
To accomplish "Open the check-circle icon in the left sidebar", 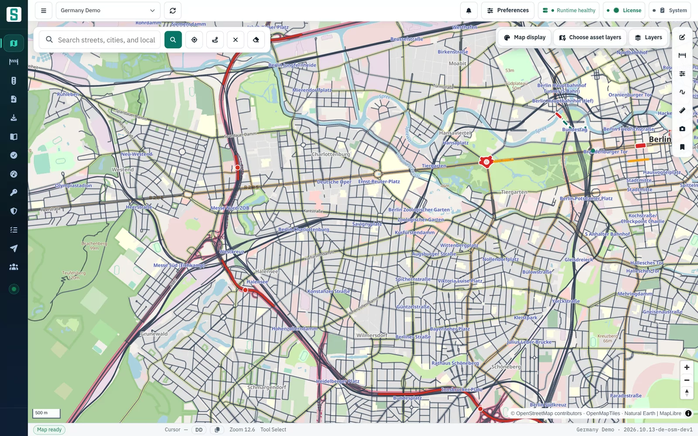I will click(14, 155).
